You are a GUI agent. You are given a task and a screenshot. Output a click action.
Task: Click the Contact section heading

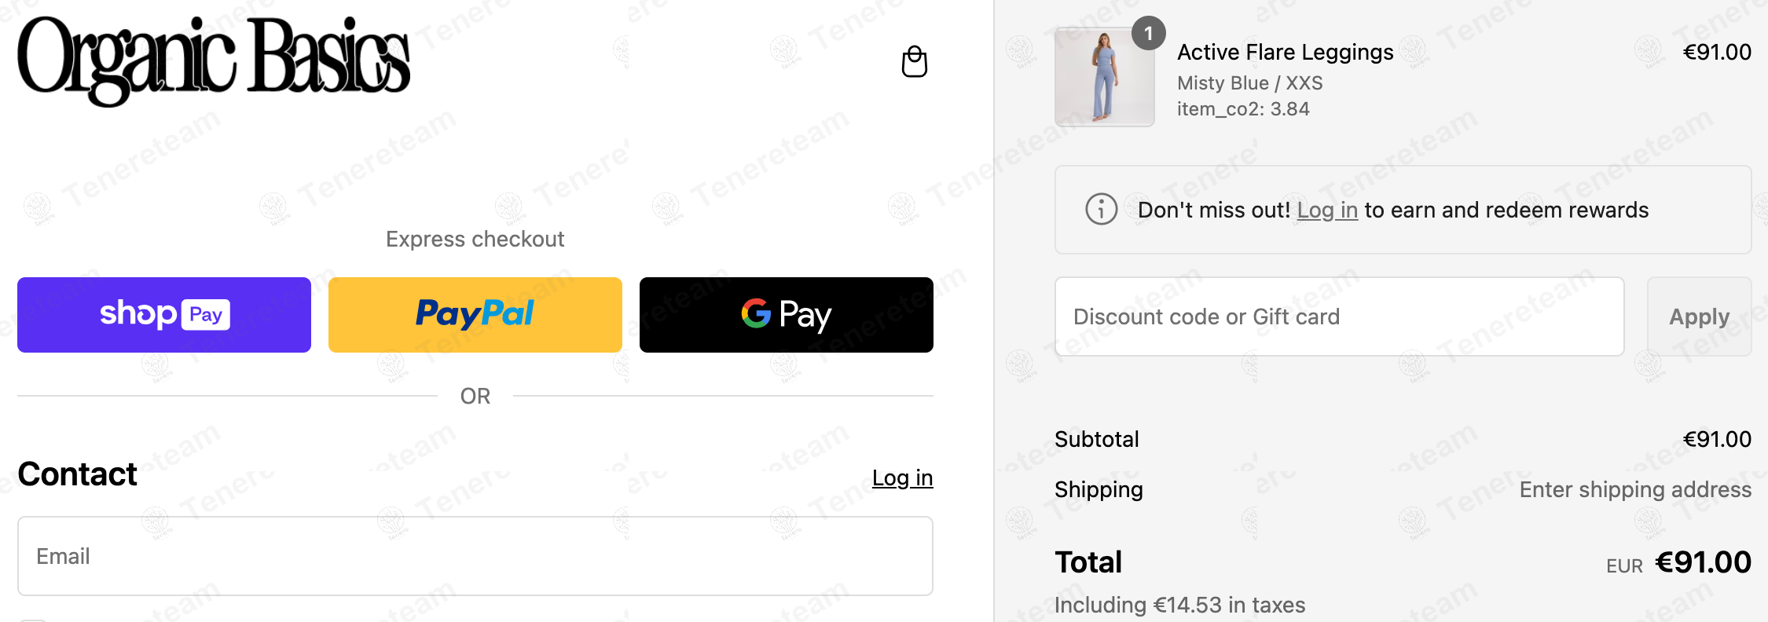point(77,474)
